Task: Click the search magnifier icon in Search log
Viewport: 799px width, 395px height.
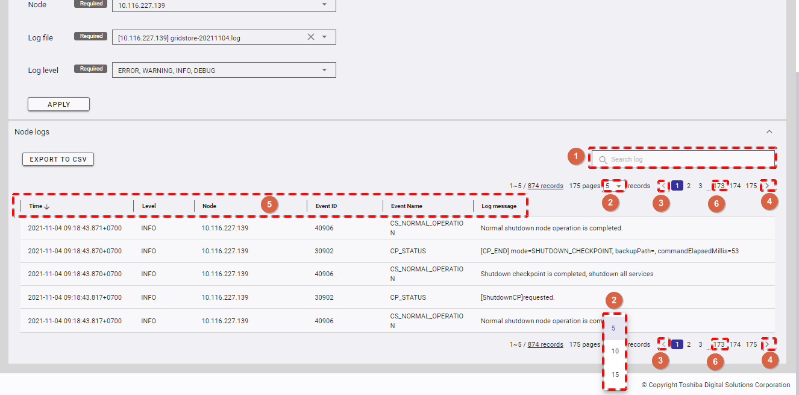Action: click(603, 160)
